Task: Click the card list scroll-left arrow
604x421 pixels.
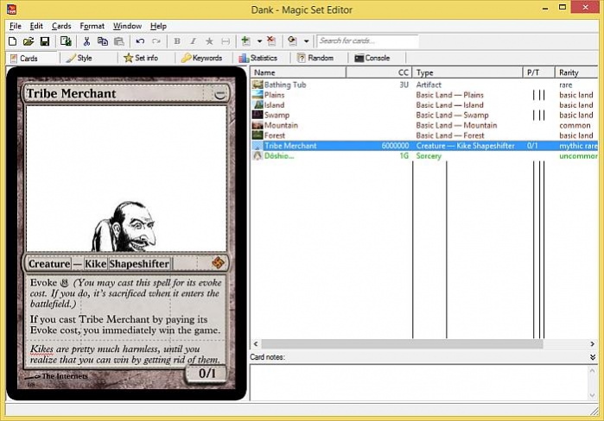Action: 256,343
